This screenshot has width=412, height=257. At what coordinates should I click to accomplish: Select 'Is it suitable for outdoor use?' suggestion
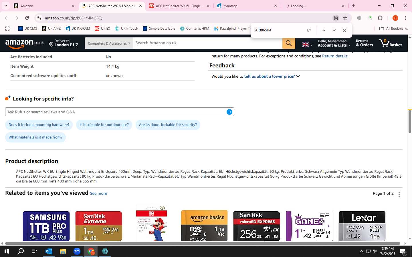pyautogui.click(x=104, y=125)
